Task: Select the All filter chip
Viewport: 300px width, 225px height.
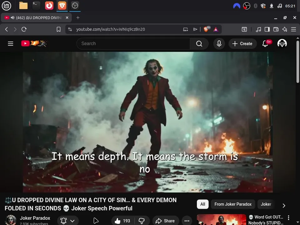Action: tap(202, 204)
